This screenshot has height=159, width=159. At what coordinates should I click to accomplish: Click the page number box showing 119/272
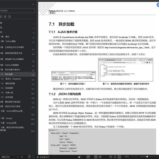click(x=7, y=157)
